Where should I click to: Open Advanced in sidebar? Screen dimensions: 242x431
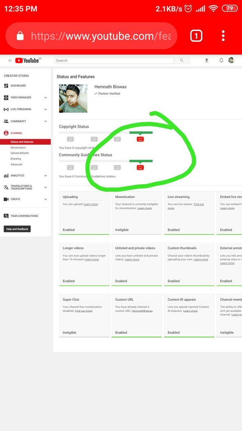16,164
